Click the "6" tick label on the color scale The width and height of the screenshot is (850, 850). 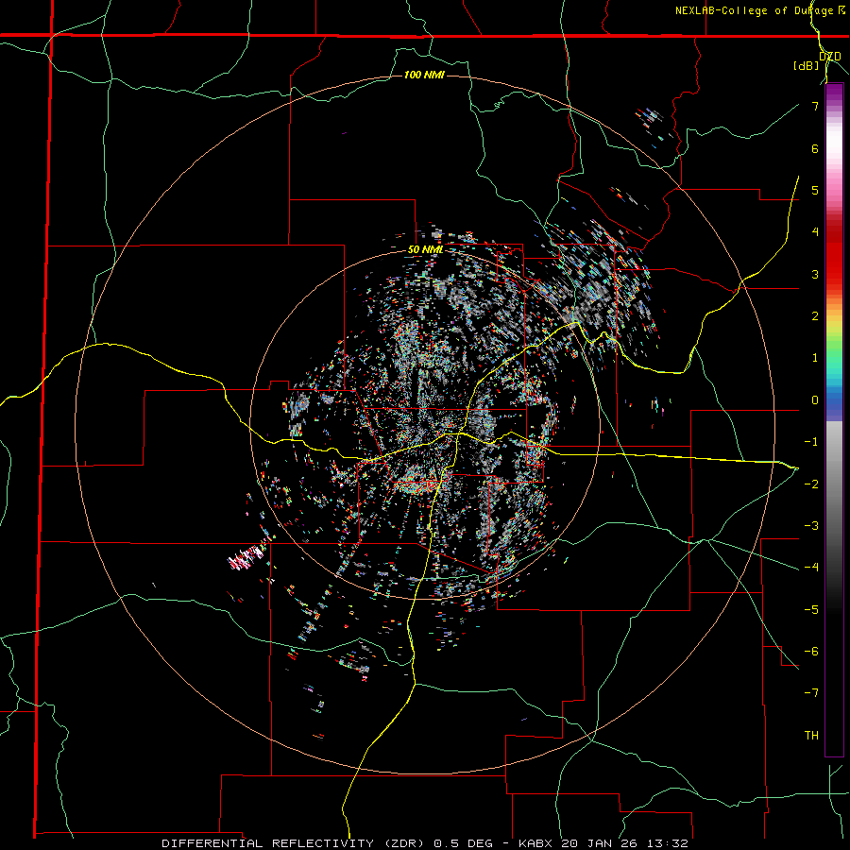point(815,148)
